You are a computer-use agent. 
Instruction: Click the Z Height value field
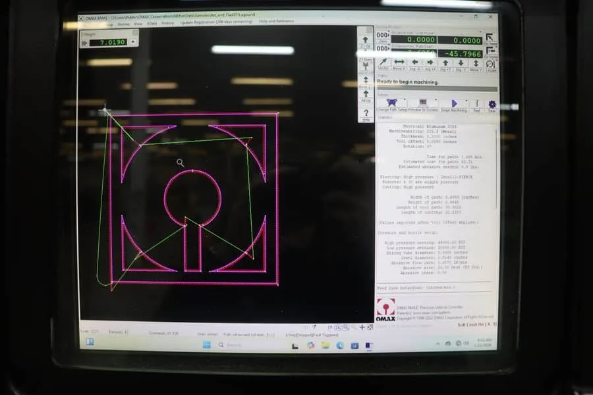(x=108, y=42)
